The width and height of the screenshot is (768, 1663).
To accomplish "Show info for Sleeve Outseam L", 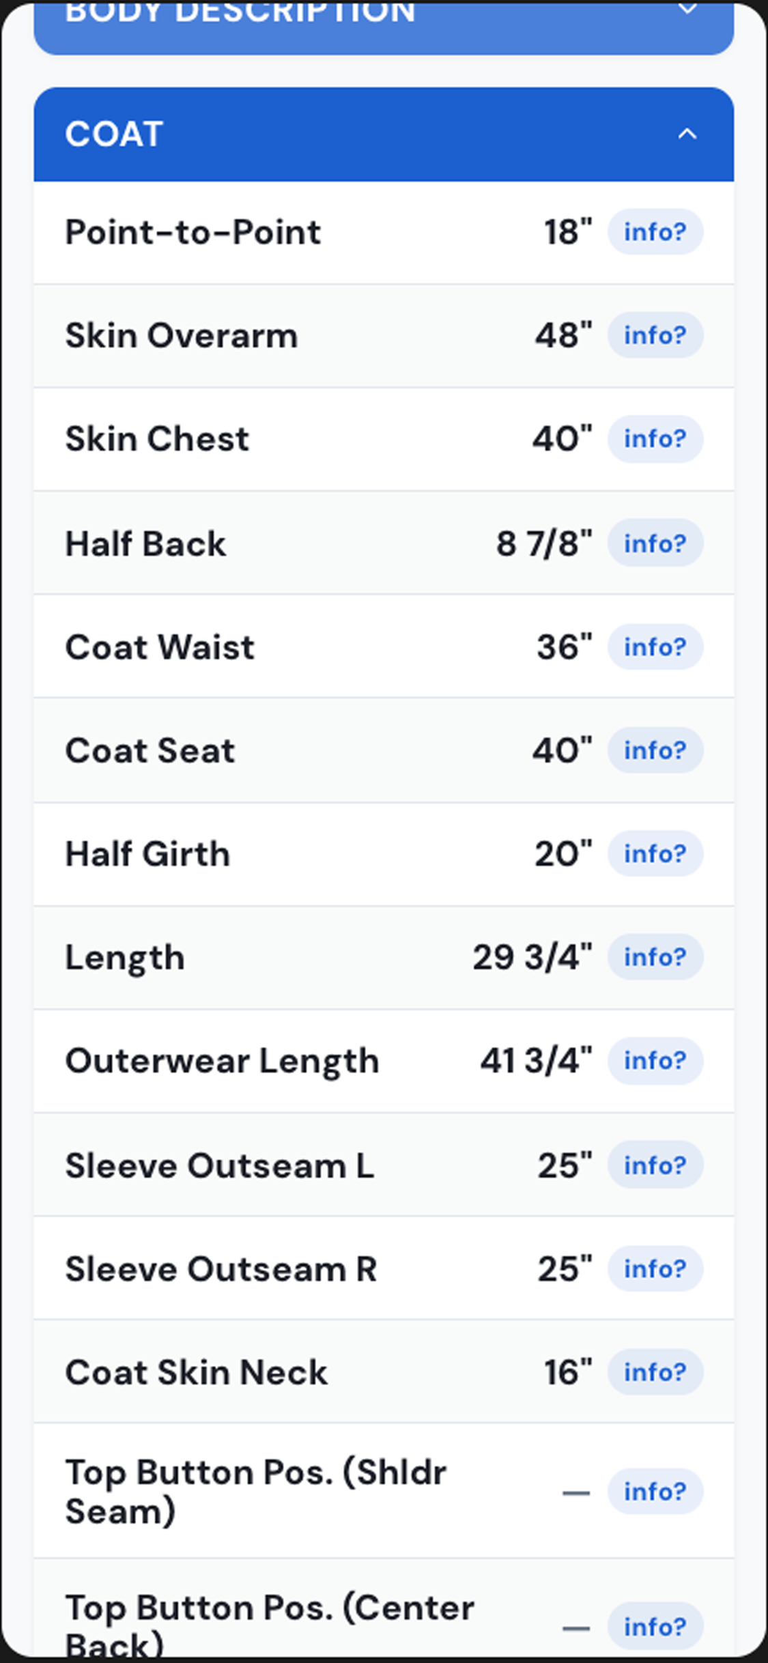I will pyautogui.click(x=655, y=1165).
